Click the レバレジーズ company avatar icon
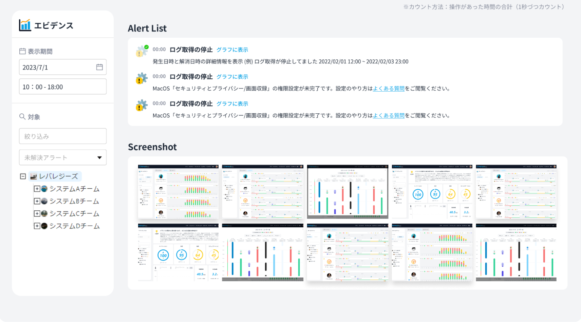Viewport: 581px width, 322px height. click(x=34, y=176)
